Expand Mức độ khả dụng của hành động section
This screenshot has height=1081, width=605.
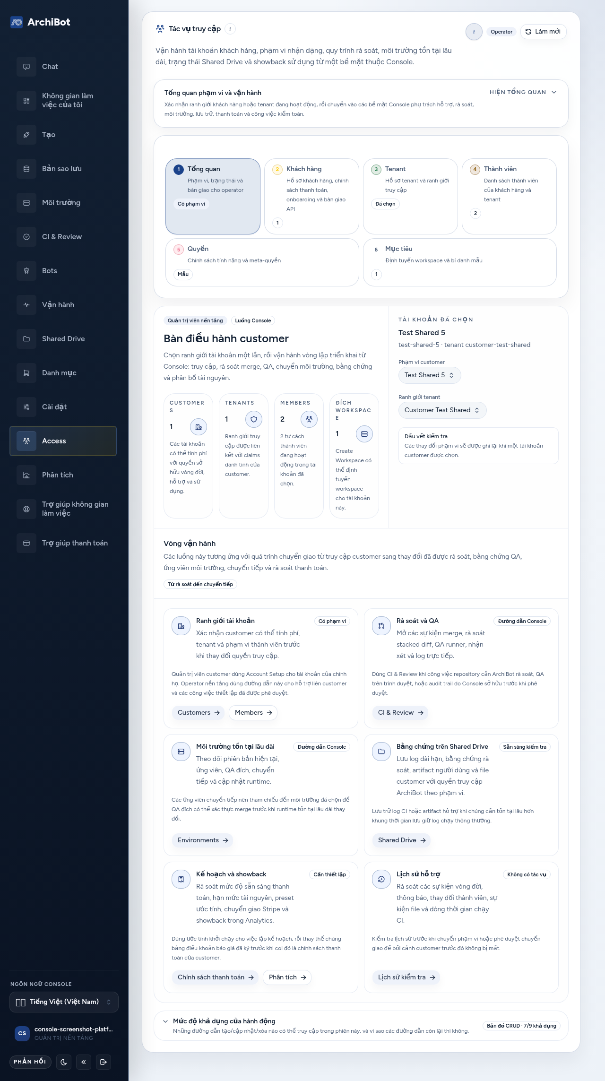coord(361,1026)
